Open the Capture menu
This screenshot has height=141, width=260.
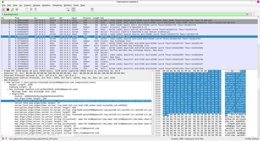(x=28, y=5)
